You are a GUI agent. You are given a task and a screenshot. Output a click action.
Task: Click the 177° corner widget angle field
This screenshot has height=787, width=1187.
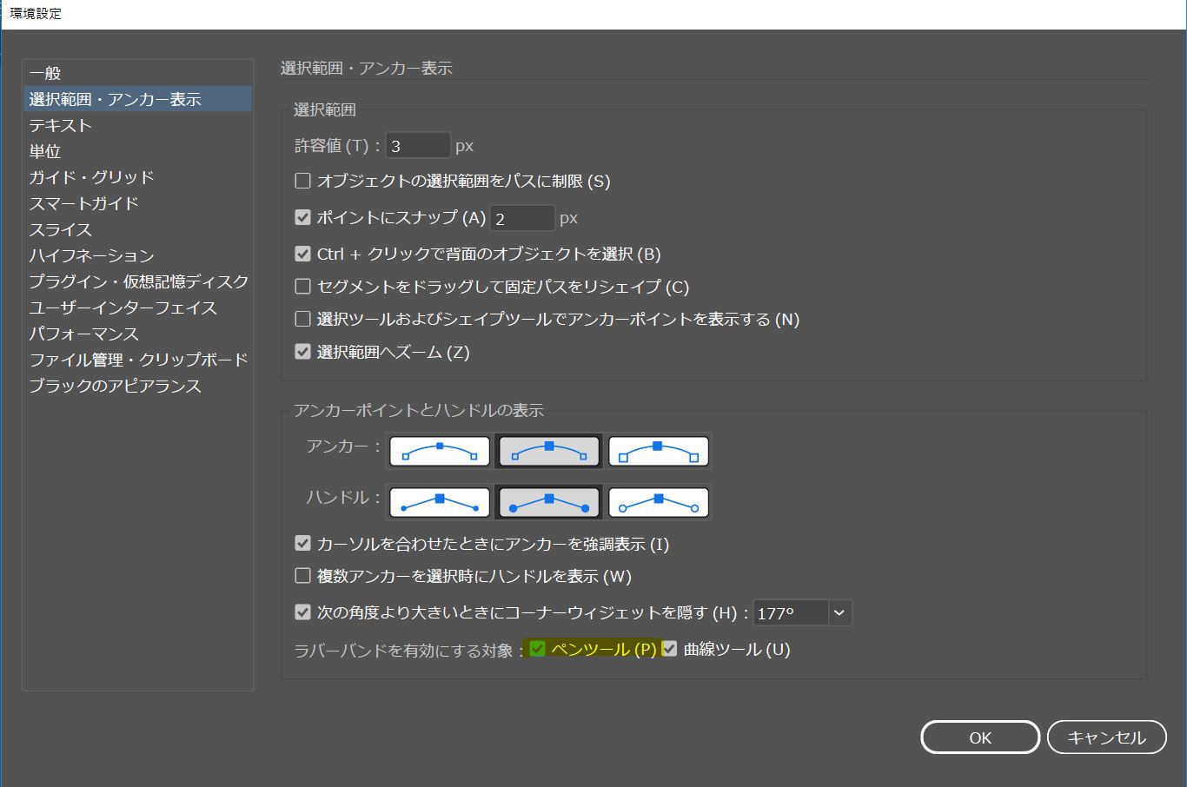point(790,612)
